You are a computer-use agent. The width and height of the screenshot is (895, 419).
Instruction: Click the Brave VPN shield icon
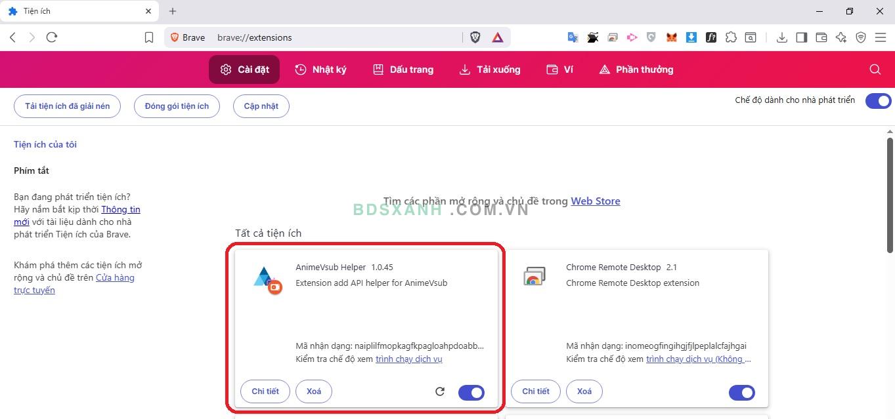click(861, 37)
